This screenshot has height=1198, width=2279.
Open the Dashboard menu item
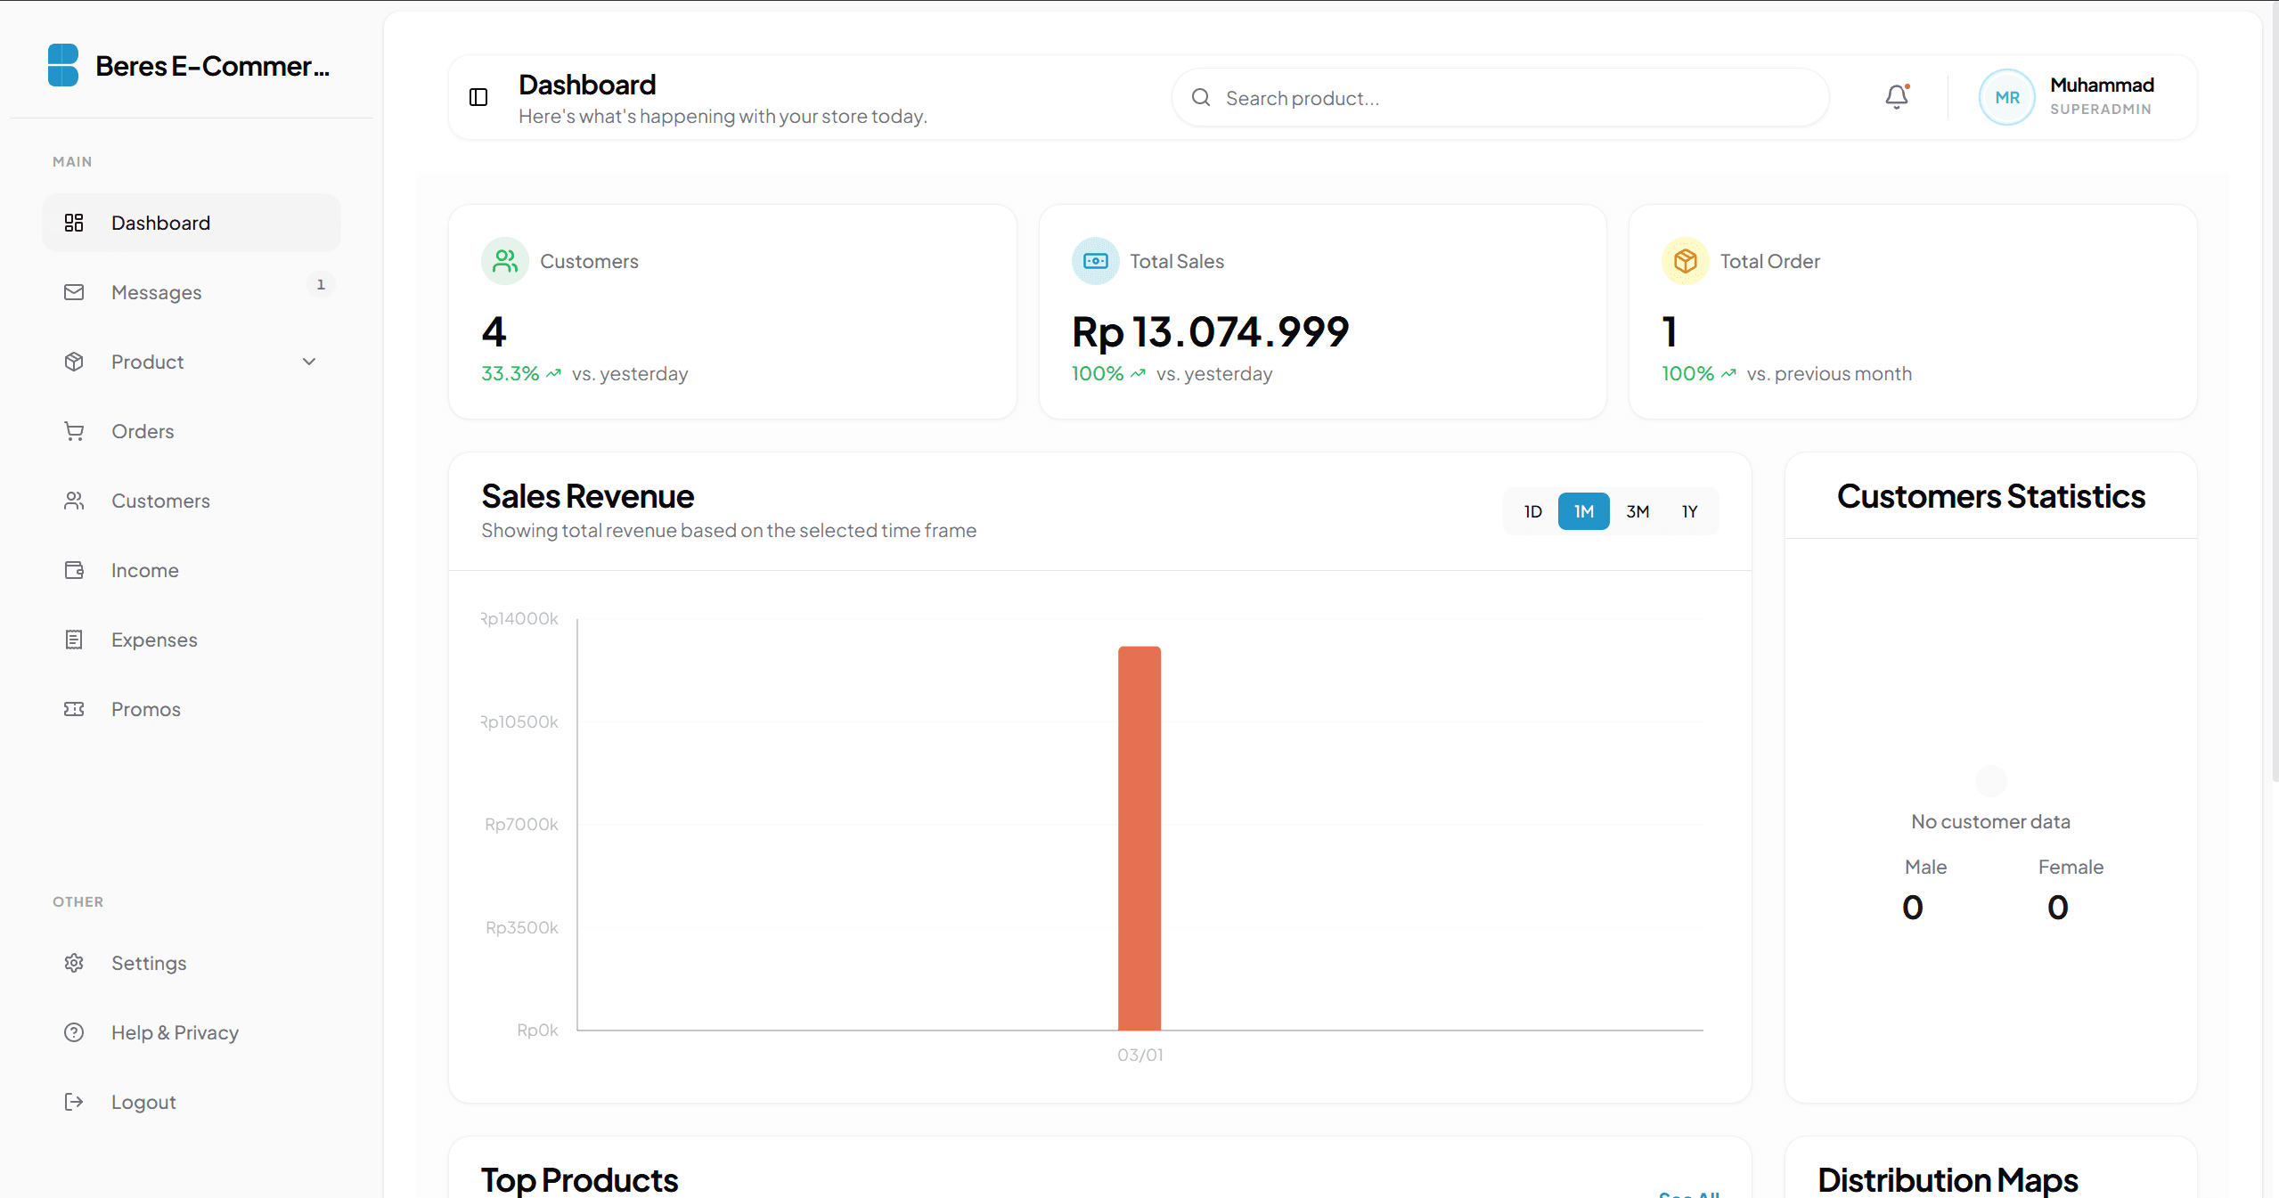tap(192, 223)
